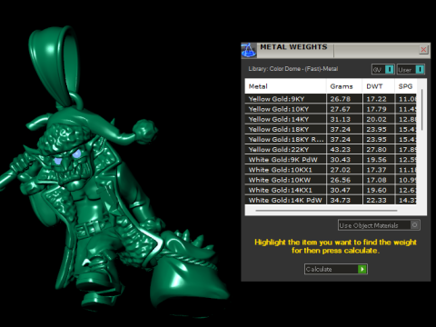Click the Grams column header
436x327 pixels.
click(344, 86)
